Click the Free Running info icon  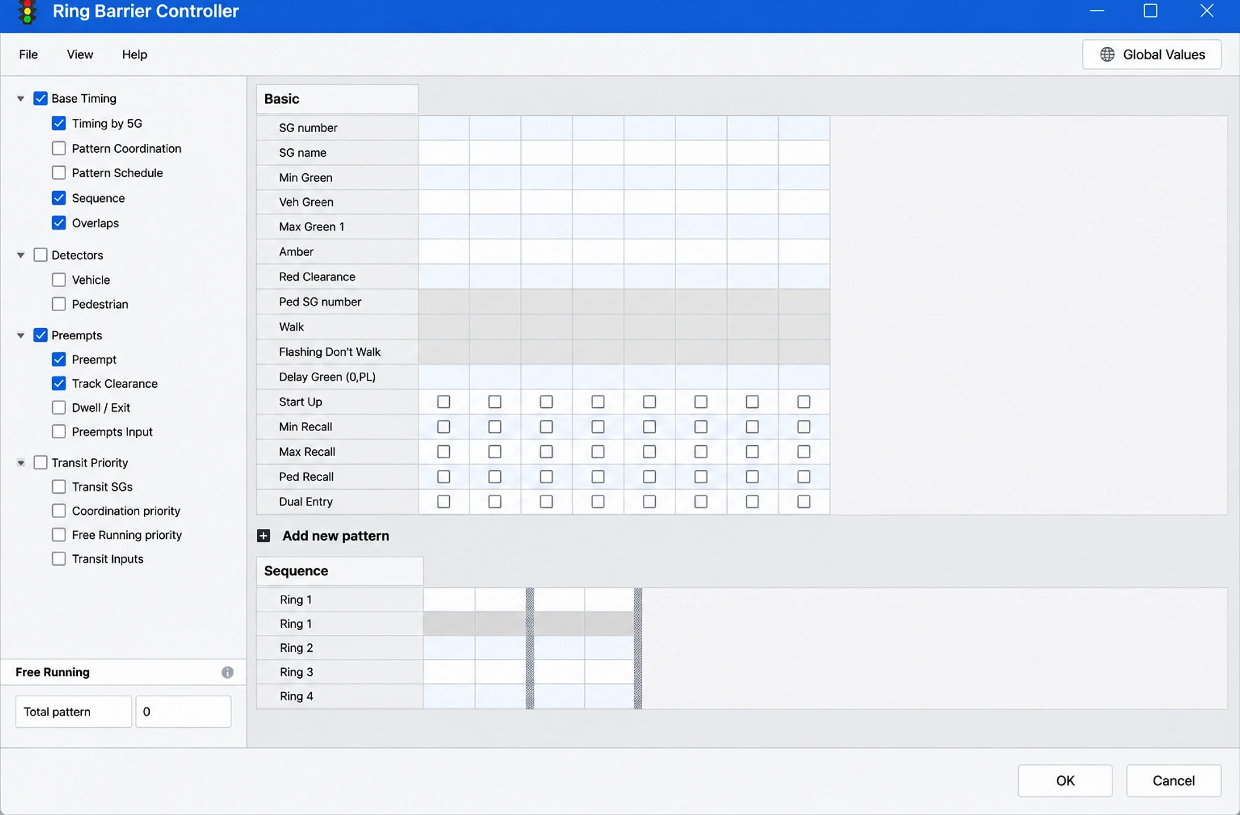point(228,672)
